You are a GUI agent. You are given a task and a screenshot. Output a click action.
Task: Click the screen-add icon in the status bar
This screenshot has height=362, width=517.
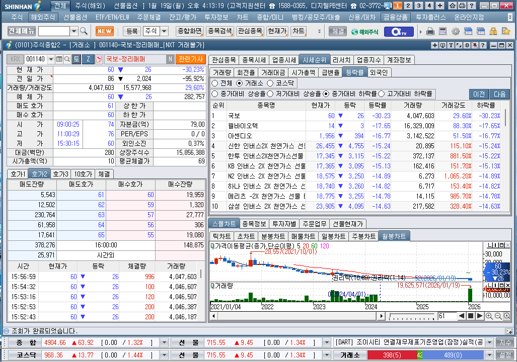(509, 331)
